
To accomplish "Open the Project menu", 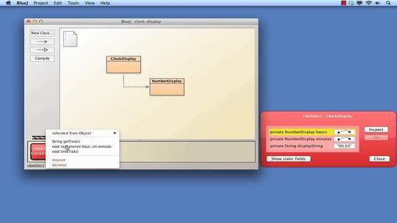I will (41, 3).
